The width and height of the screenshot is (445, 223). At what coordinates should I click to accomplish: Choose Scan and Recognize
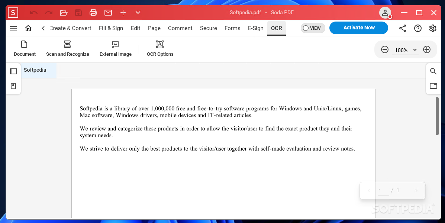pyautogui.click(x=68, y=49)
